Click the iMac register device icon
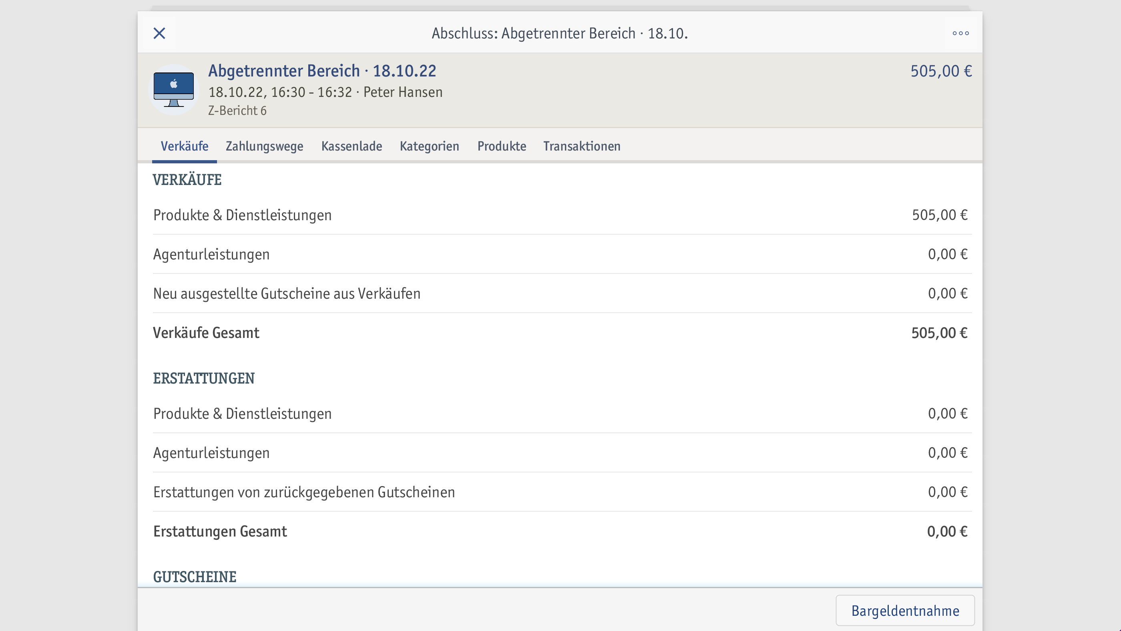 pyautogui.click(x=174, y=90)
